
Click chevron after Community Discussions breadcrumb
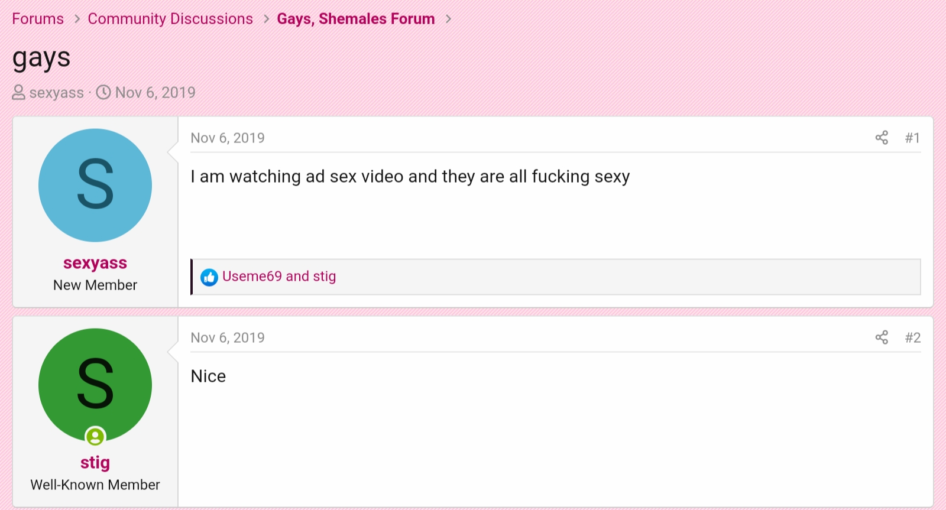tap(266, 20)
